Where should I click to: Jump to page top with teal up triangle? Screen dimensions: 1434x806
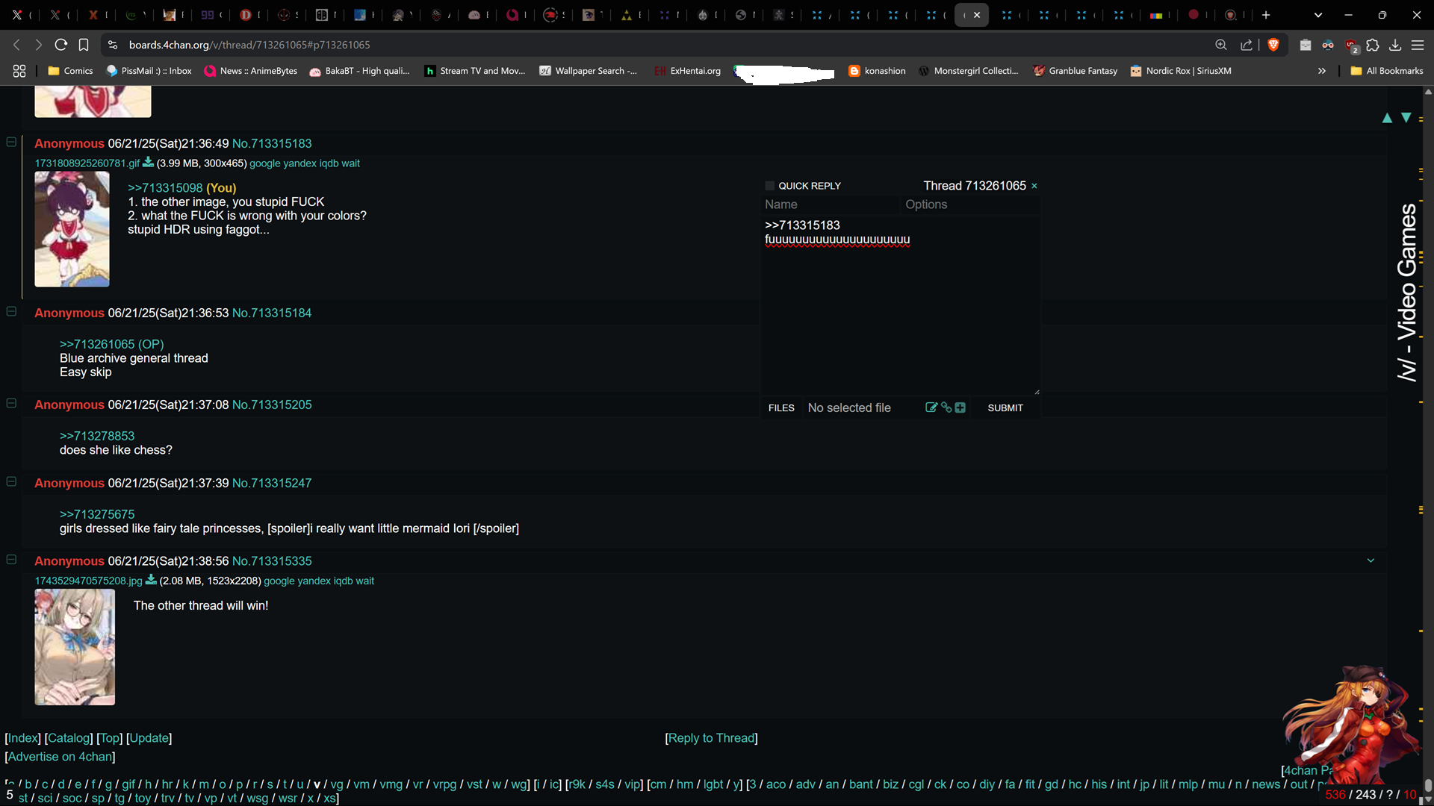pos(1387,118)
